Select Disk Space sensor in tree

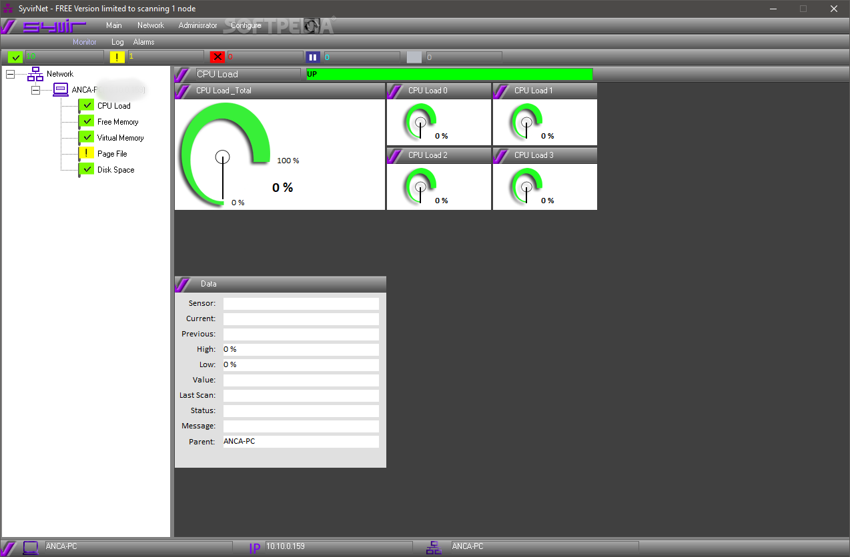click(116, 170)
